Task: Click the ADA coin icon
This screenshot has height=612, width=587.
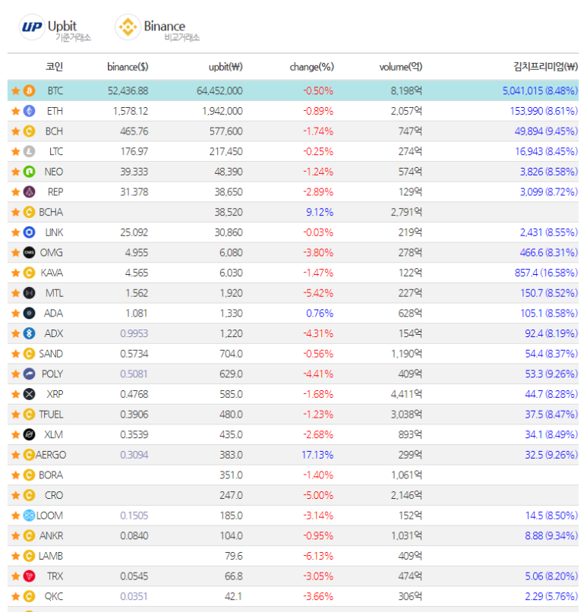Action: tap(30, 314)
